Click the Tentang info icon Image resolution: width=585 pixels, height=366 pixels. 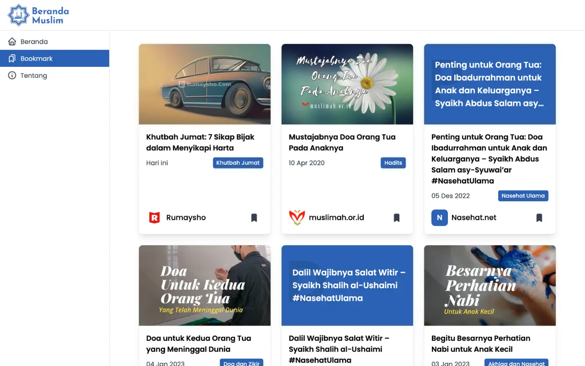(12, 75)
